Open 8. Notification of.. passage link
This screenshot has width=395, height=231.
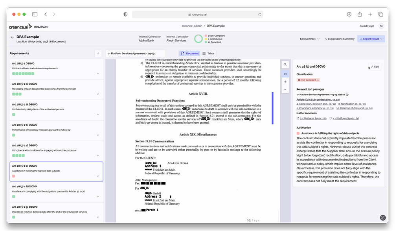(x=352, y=104)
